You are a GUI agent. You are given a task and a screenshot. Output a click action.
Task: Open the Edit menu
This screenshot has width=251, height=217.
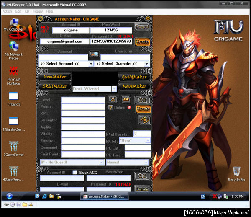(18, 12)
